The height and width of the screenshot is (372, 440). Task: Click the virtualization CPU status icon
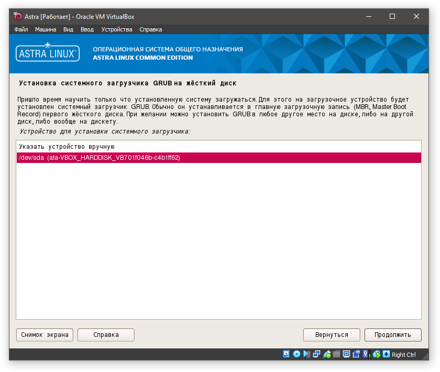367,354
